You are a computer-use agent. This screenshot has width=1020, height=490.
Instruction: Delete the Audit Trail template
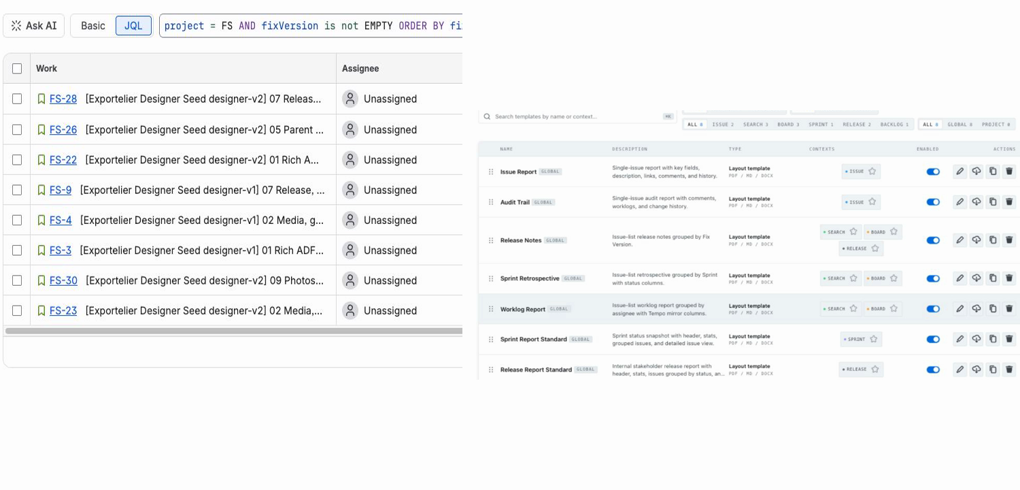1009,202
